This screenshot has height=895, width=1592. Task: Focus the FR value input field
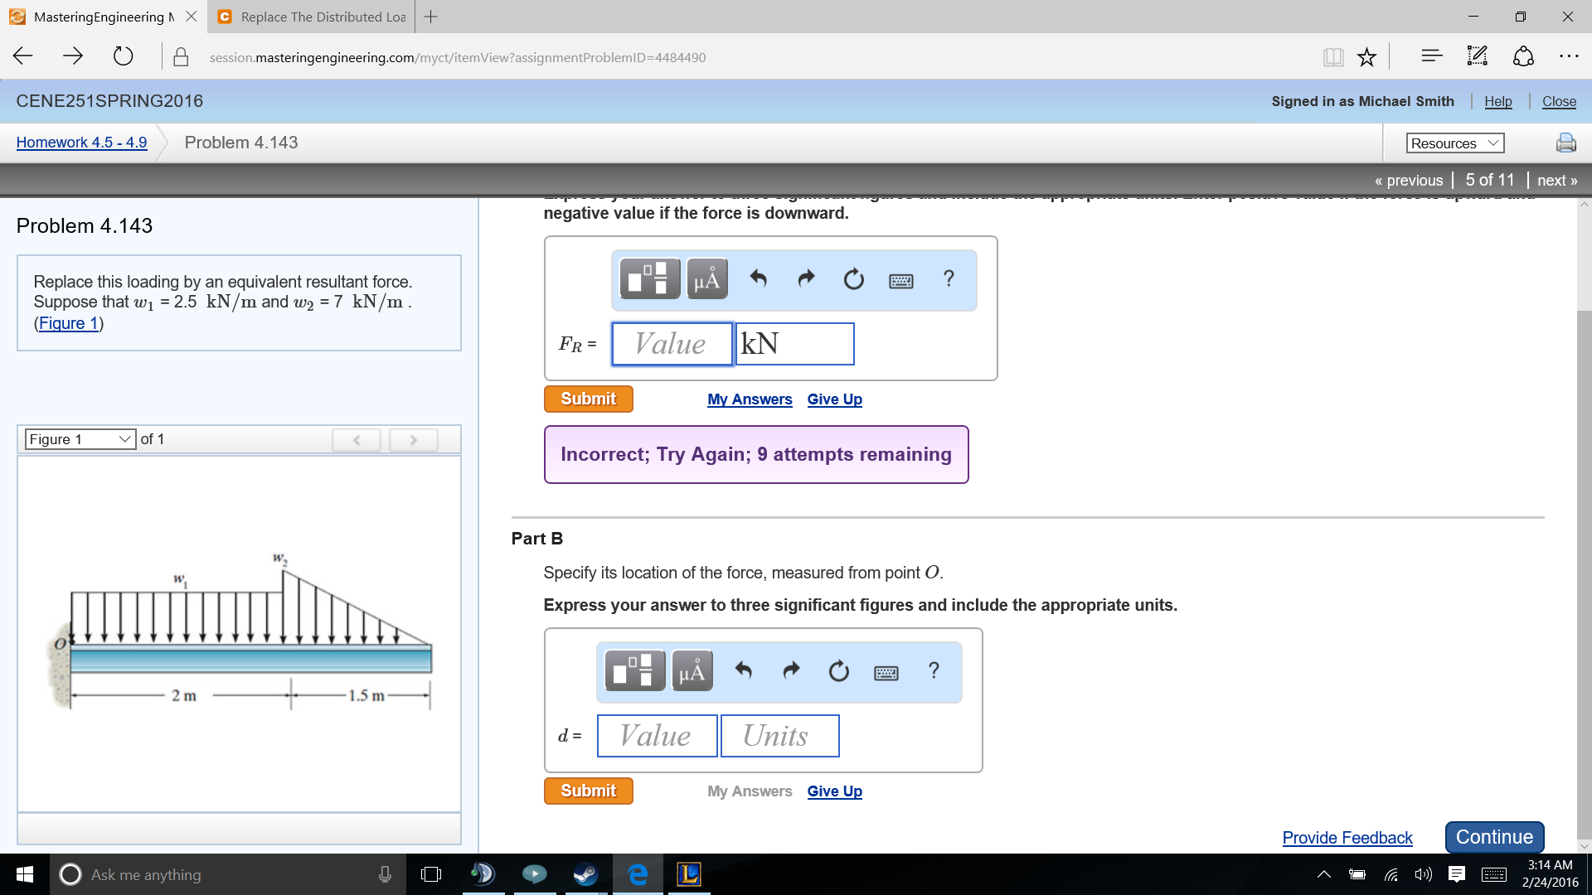(672, 344)
